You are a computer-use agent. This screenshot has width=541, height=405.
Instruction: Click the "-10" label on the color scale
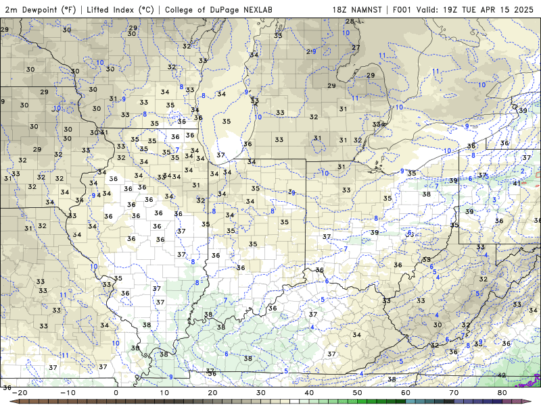coord(68,393)
